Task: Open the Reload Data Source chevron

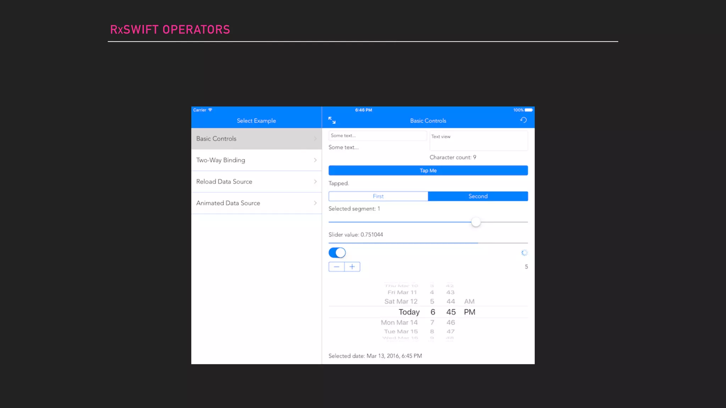Action: 315,182
